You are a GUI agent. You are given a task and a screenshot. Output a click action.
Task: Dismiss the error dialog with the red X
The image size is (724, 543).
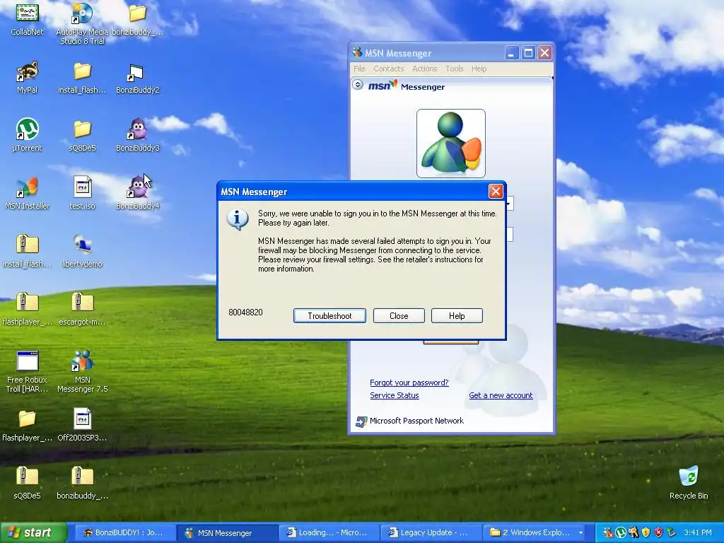tap(496, 191)
